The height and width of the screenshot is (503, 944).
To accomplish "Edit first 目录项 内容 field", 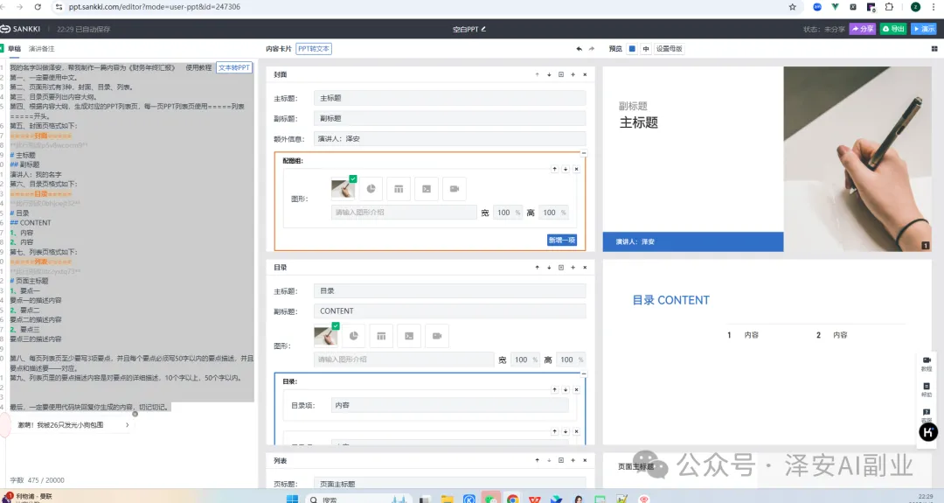I will (x=449, y=405).
